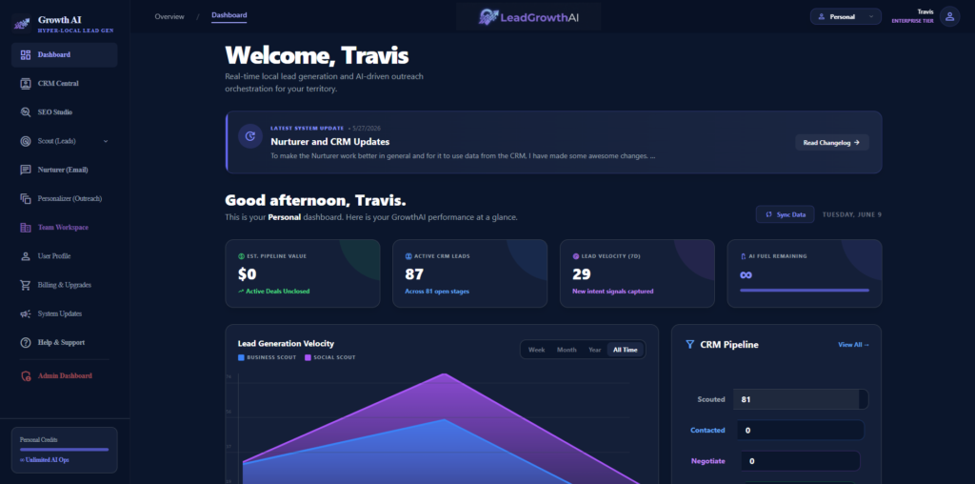
Task: Select the Month range tab
Action: click(567, 350)
